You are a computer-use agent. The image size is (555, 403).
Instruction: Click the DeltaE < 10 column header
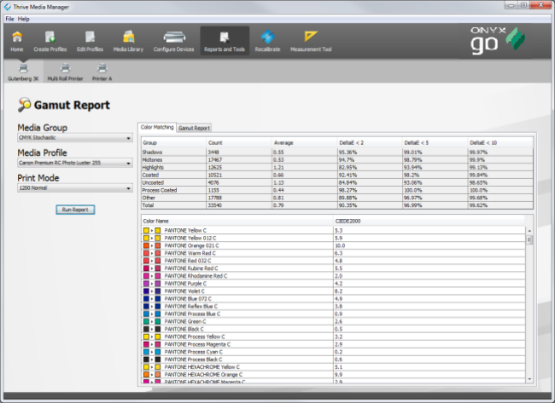(x=500, y=142)
